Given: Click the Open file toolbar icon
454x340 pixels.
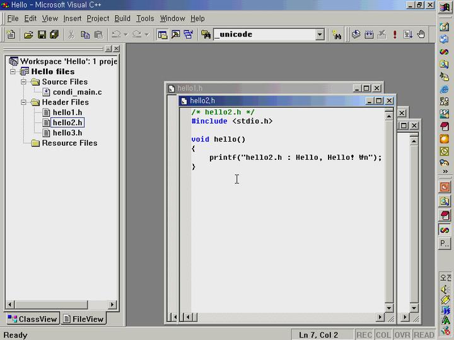Looking at the screenshot, I should click(x=28, y=35).
